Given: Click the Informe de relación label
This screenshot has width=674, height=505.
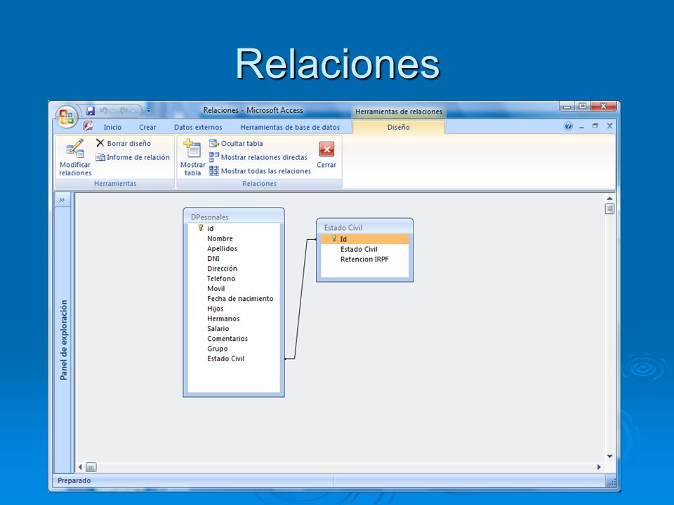Looking at the screenshot, I should coord(138,157).
